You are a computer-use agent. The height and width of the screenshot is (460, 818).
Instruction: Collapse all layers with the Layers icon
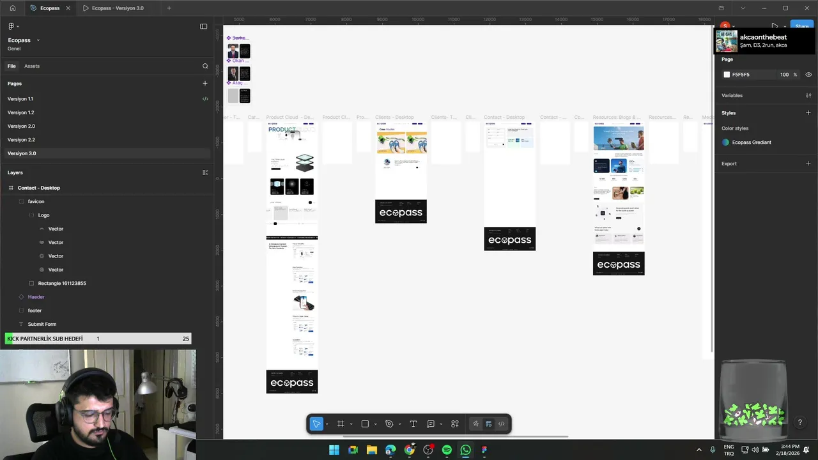coord(205,172)
